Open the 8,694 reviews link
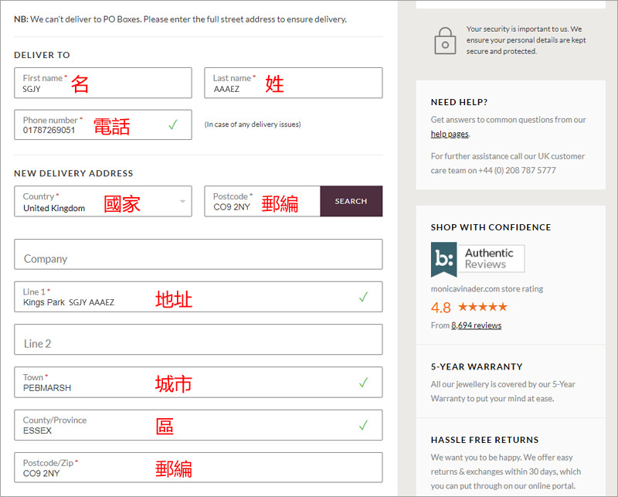Screen dimensions: 618x497 point(476,325)
